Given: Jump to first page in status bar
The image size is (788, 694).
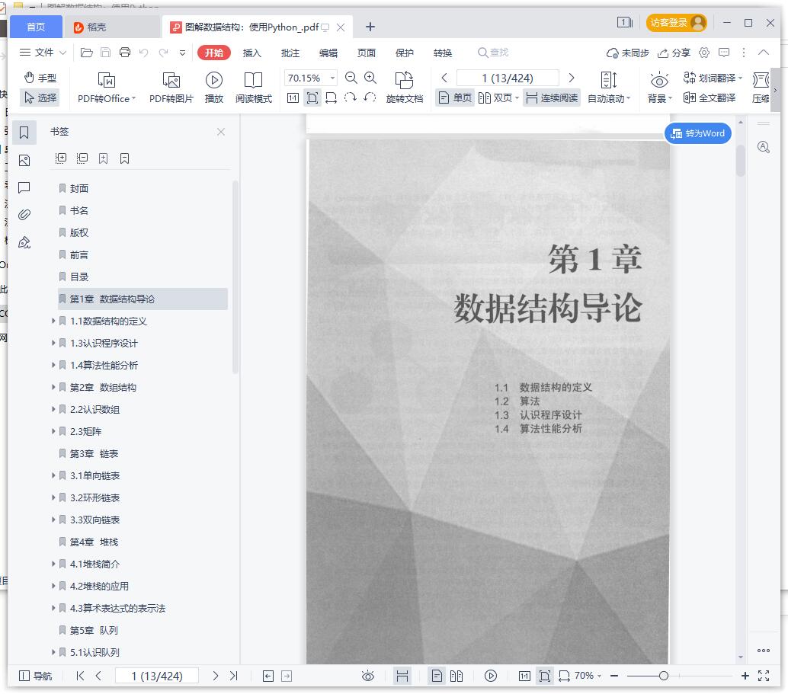Looking at the screenshot, I should coord(80,676).
